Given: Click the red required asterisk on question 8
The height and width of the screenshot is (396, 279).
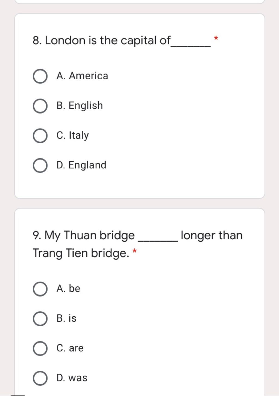Looking at the screenshot, I should click(x=216, y=38).
